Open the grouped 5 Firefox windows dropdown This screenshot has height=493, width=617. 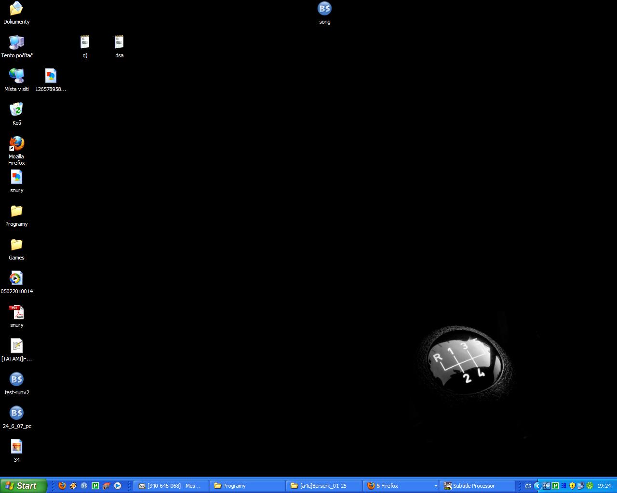coord(436,486)
